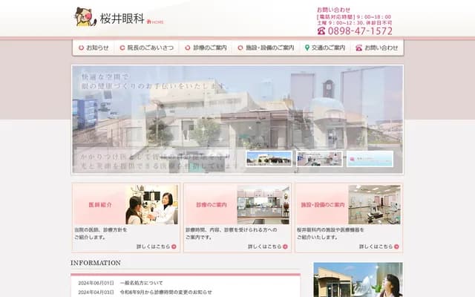Screen dimensions: 475x297
Task: Click the arrow icon in 施設・設備のご案内 card
Action: (x=396, y=247)
